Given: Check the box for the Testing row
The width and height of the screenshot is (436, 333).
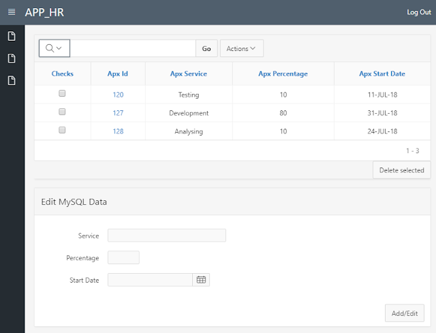Looking at the screenshot, I should pos(62,94).
